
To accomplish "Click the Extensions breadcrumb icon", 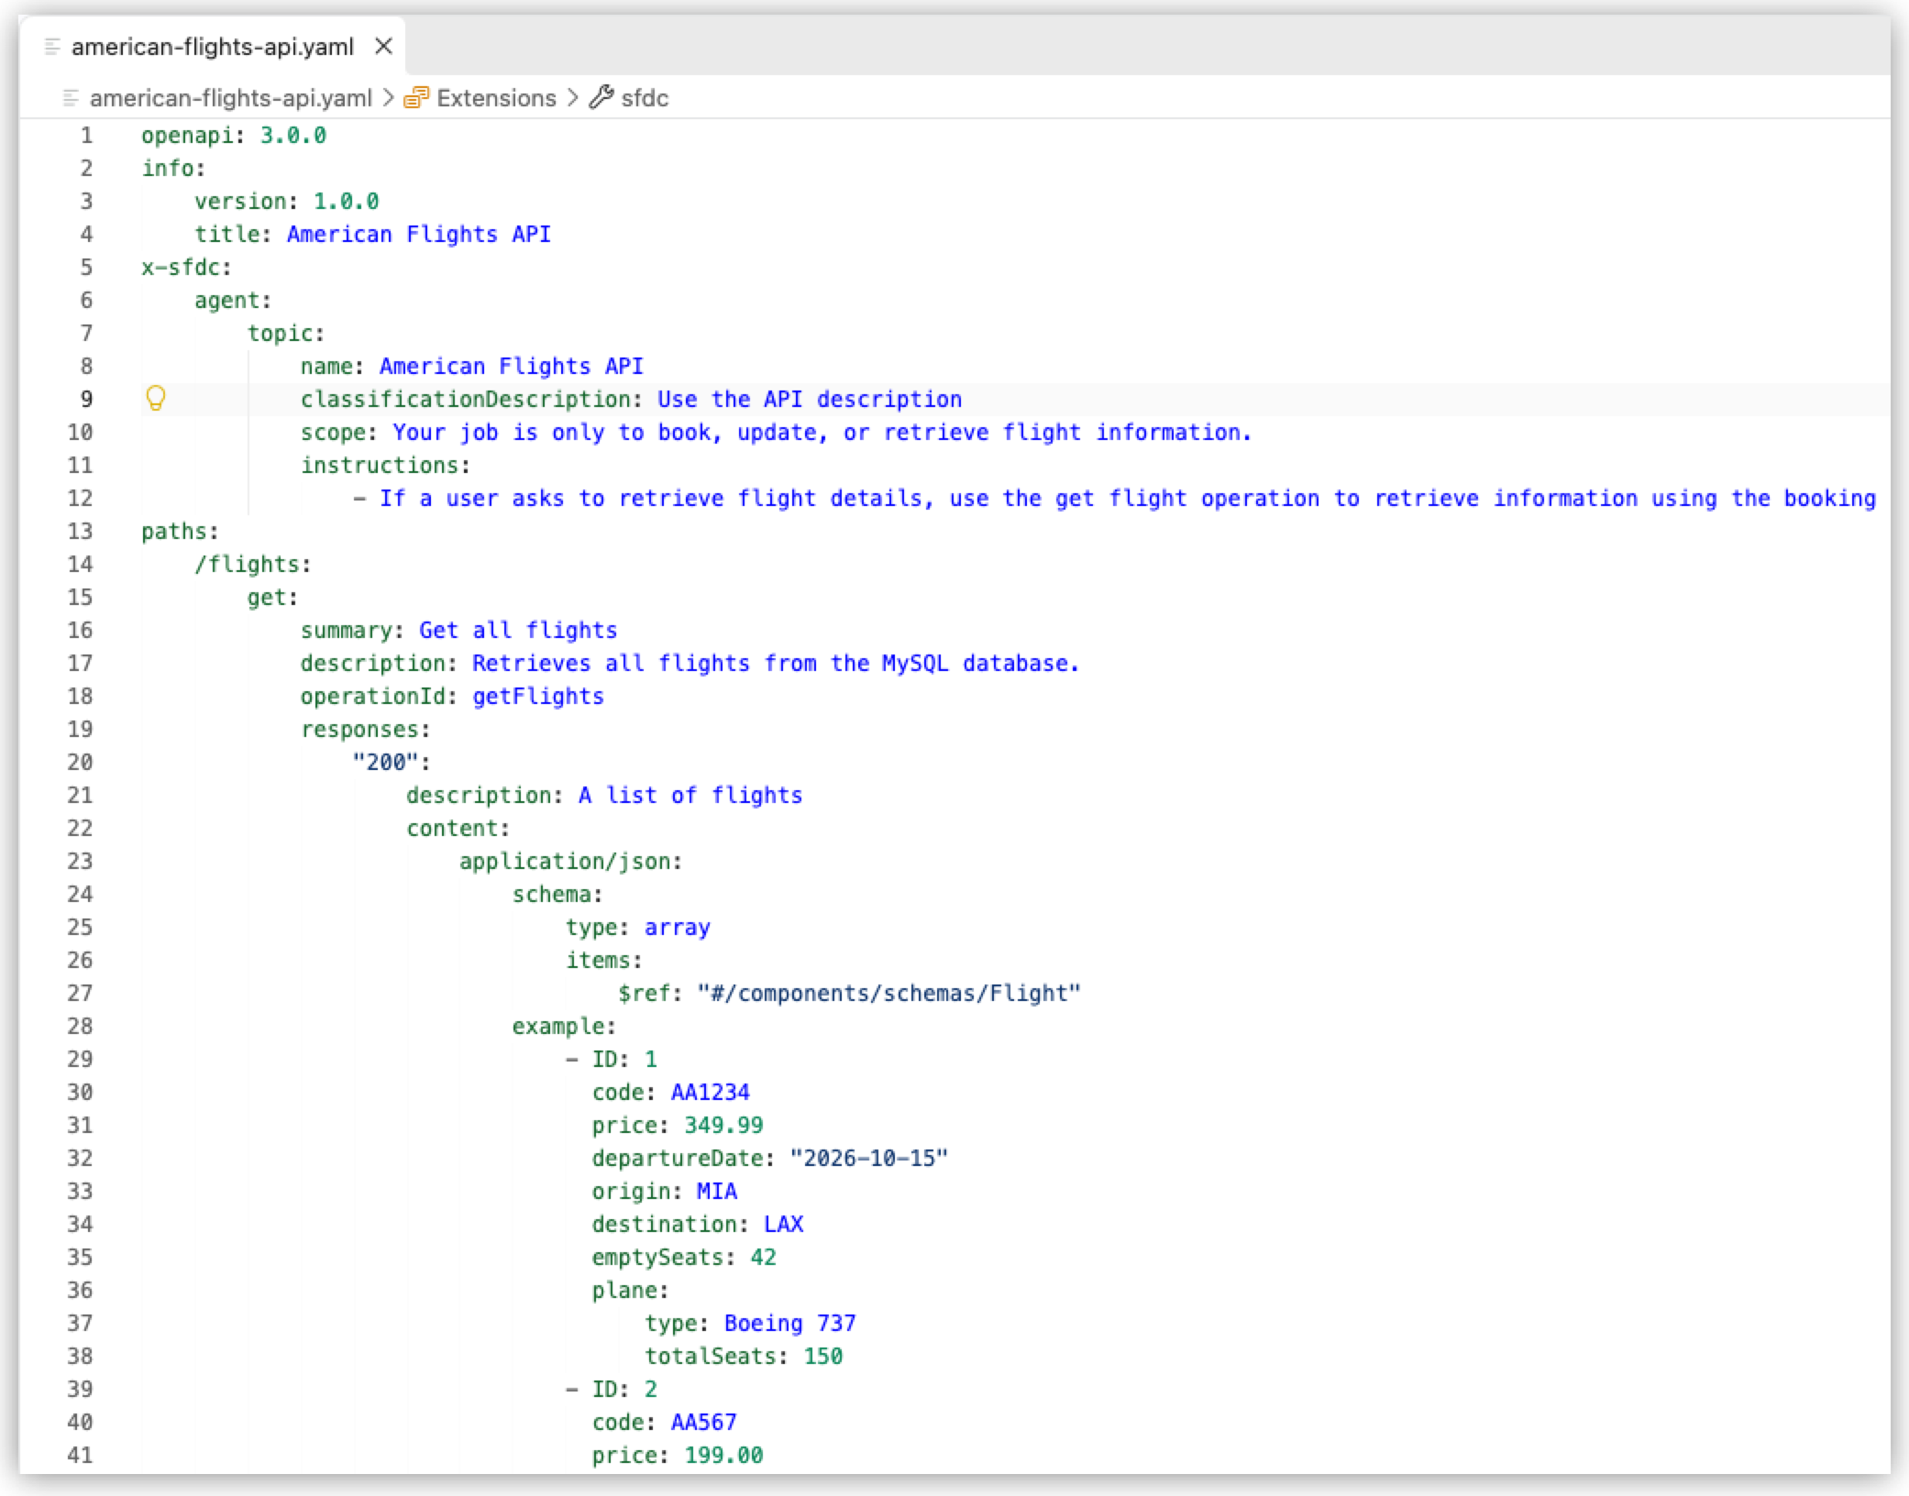I will point(416,97).
